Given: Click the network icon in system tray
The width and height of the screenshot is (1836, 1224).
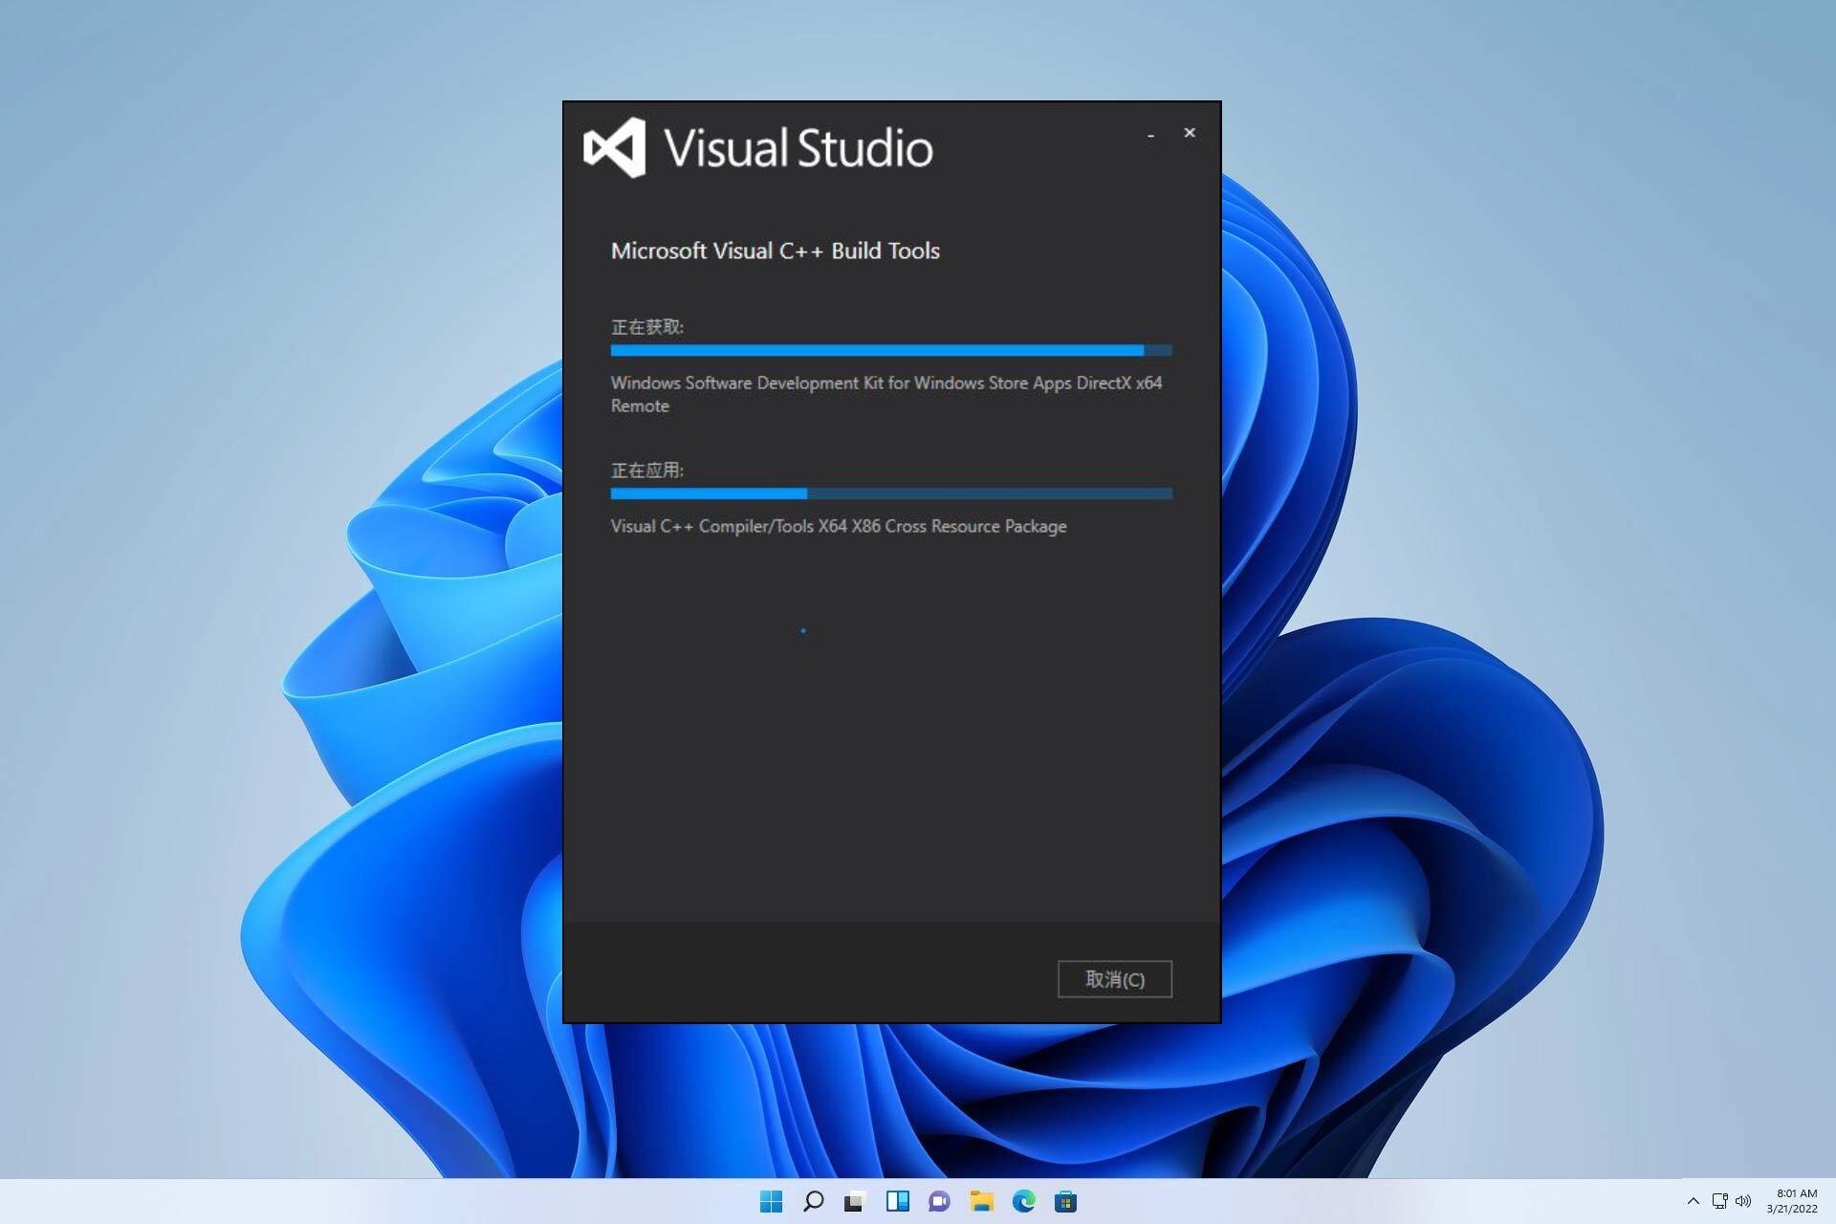Looking at the screenshot, I should tap(1719, 1201).
